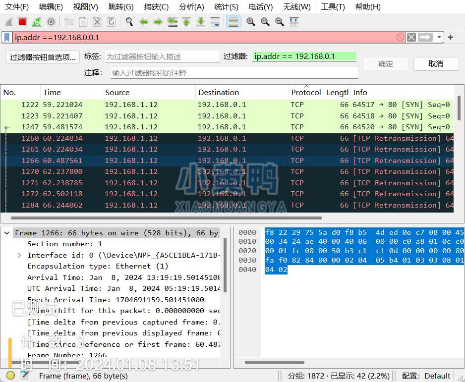
Task: Sort by the No. column header
Action: [20, 93]
